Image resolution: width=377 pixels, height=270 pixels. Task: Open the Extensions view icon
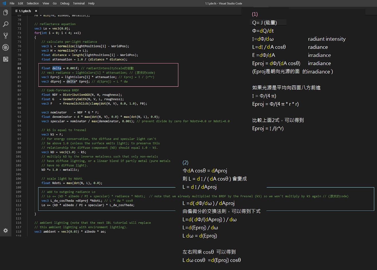5,59
